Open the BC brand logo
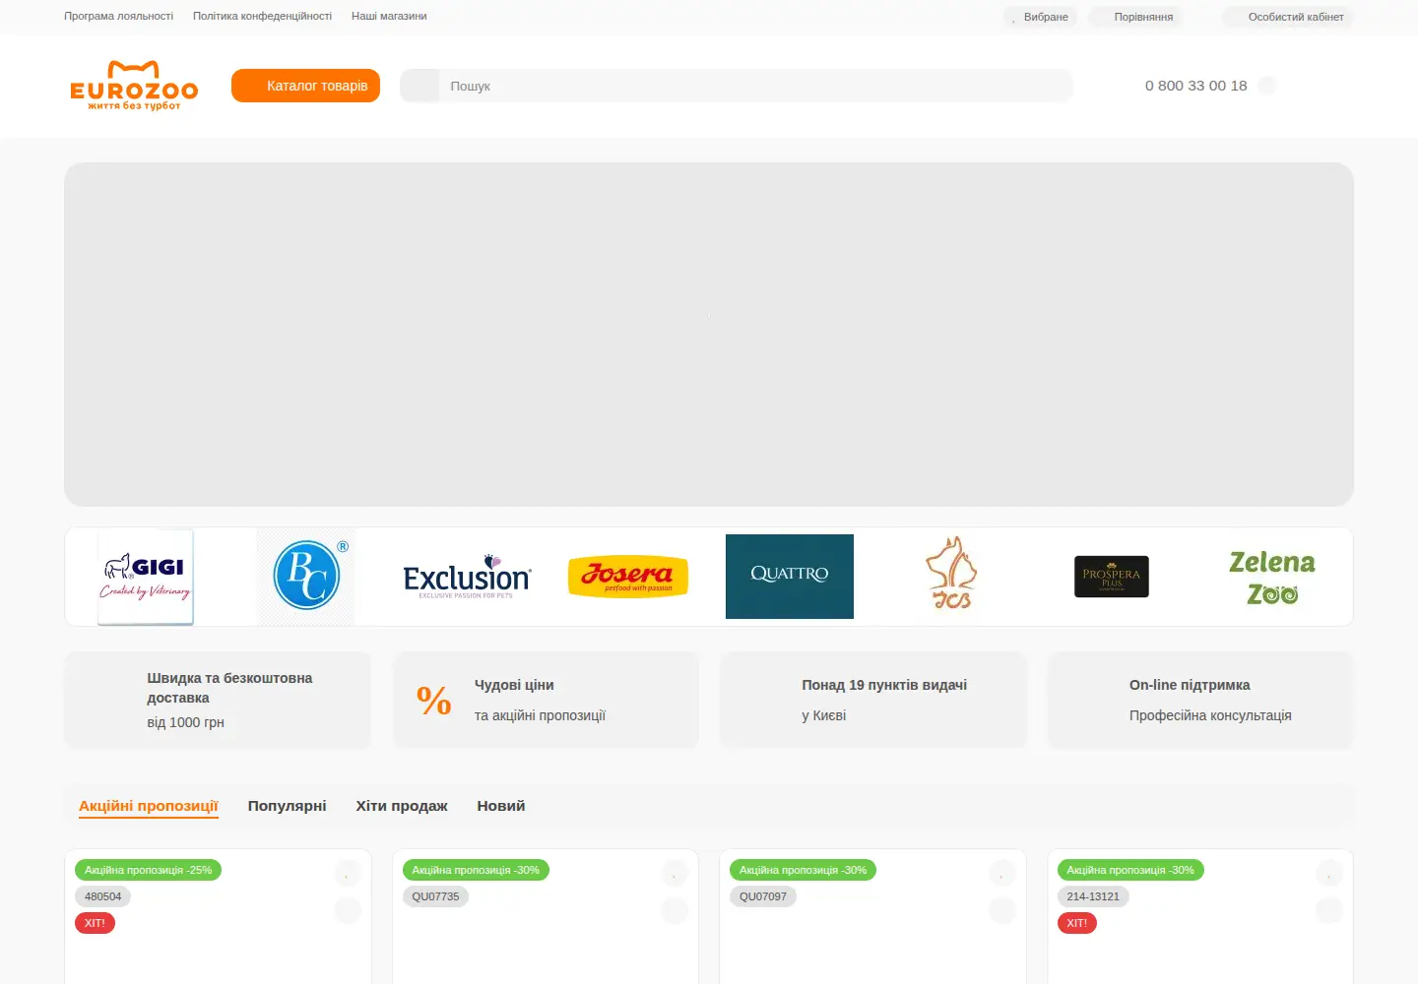Image resolution: width=1418 pixels, height=984 pixels. [307, 577]
